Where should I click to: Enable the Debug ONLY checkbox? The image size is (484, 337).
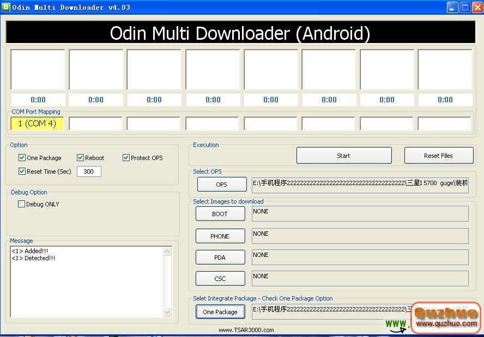pos(21,204)
